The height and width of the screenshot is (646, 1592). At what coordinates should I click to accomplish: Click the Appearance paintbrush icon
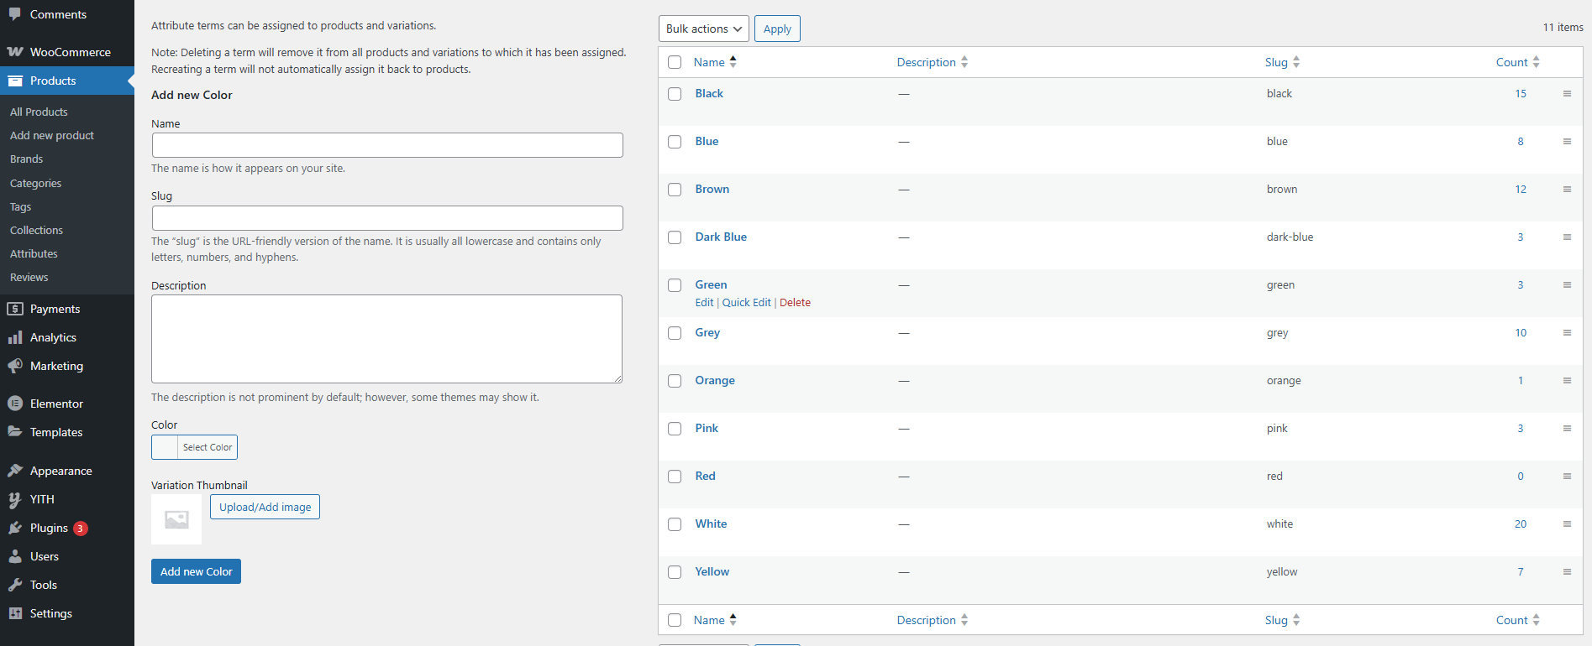coord(15,471)
